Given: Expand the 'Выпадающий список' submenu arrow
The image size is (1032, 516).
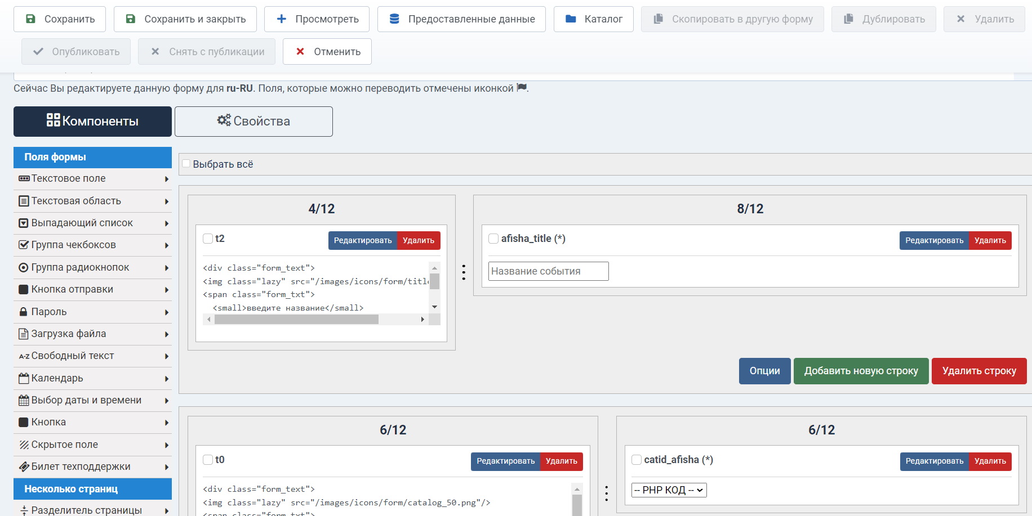Looking at the screenshot, I should (x=167, y=223).
